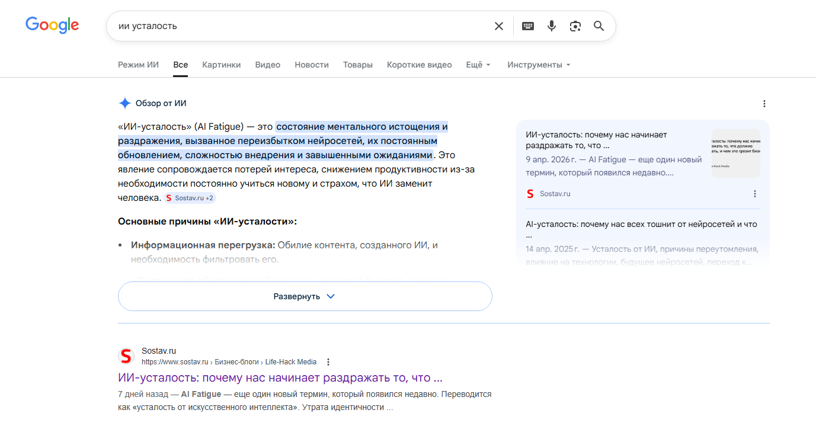
Task: Start voice search with microphone icon
Action: tap(552, 26)
